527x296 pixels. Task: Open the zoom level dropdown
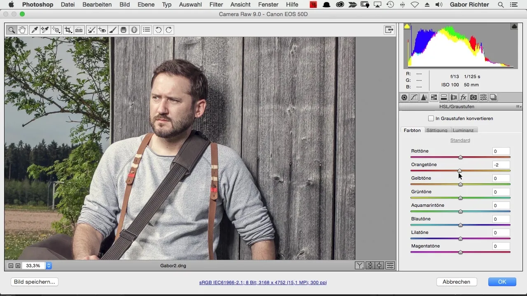[x=49, y=266]
